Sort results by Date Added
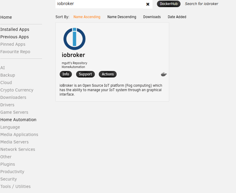 pyautogui.click(x=177, y=17)
